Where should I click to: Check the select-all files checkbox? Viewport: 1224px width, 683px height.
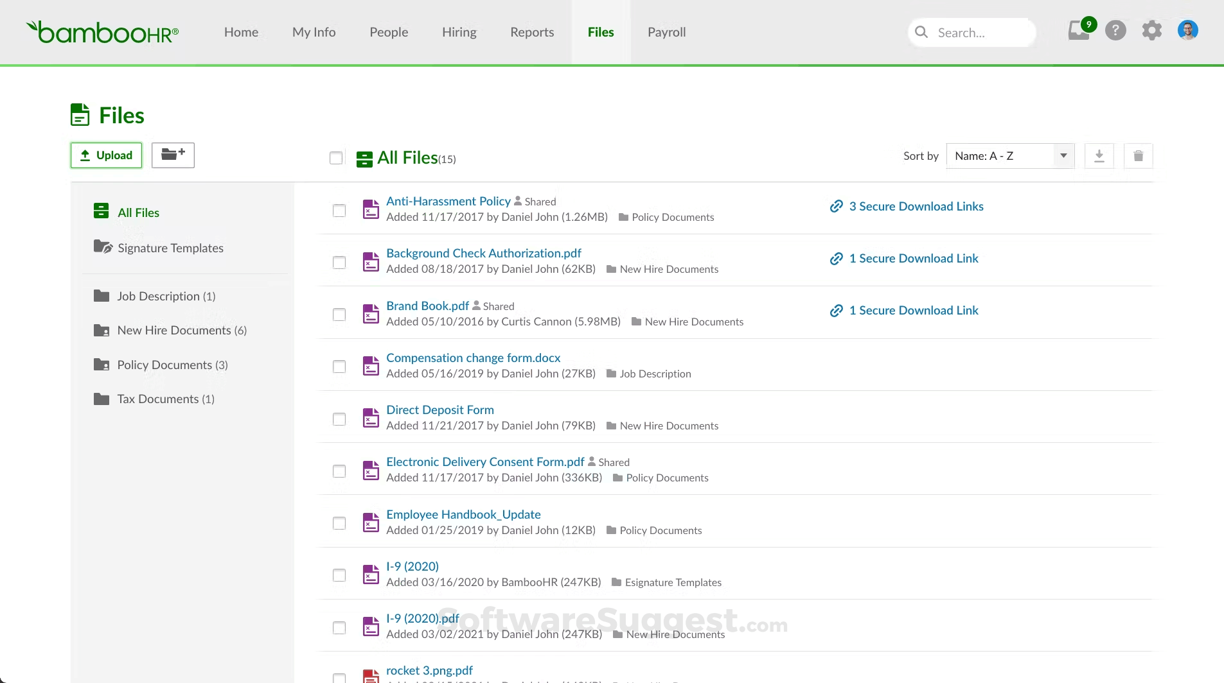click(x=336, y=157)
